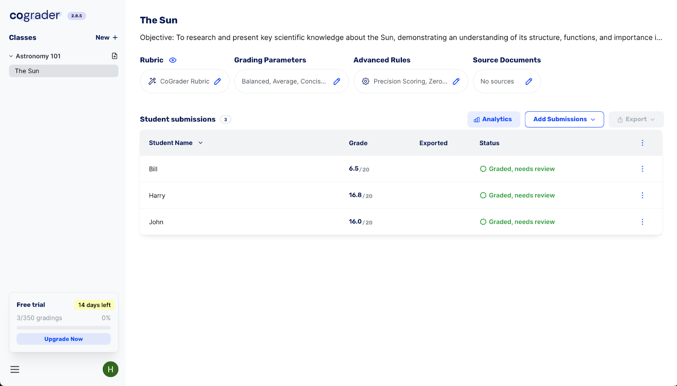Open the hamburger menu at bottom left
Image resolution: width=677 pixels, height=386 pixels.
pyautogui.click(x=15, y=369)
